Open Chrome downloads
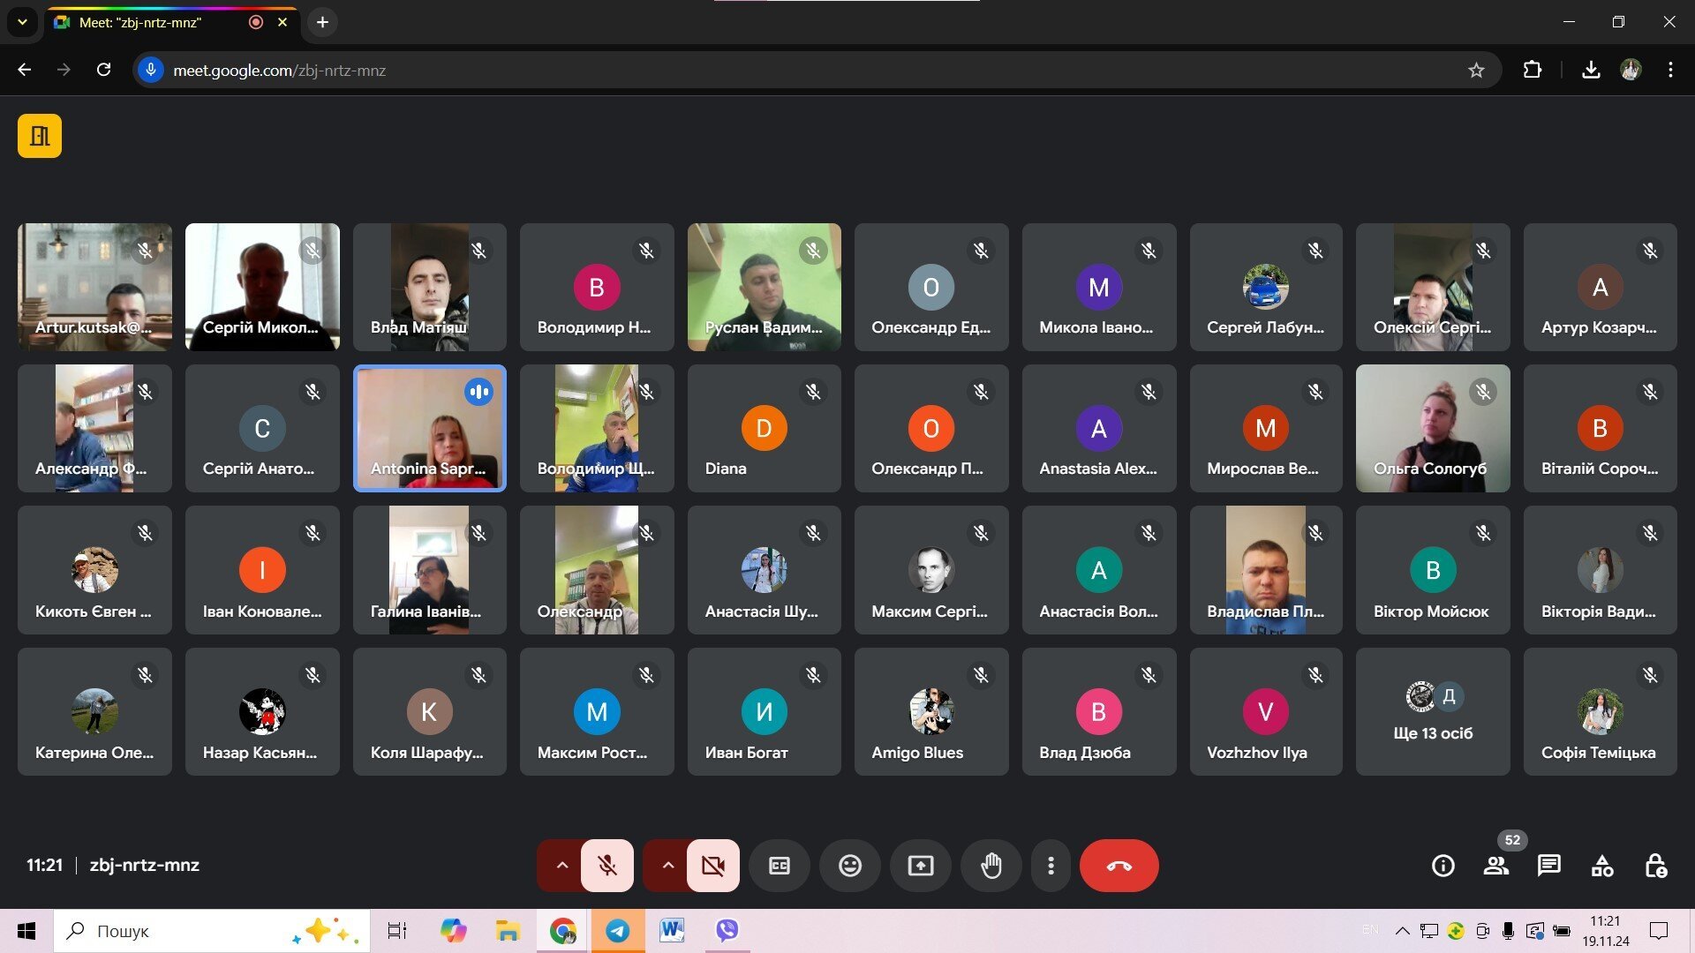 [1591, 71]
